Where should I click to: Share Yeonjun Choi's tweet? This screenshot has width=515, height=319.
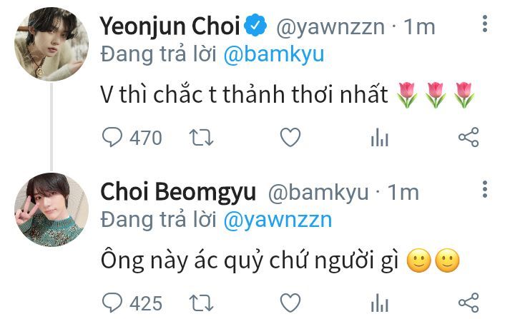[469, 137]
